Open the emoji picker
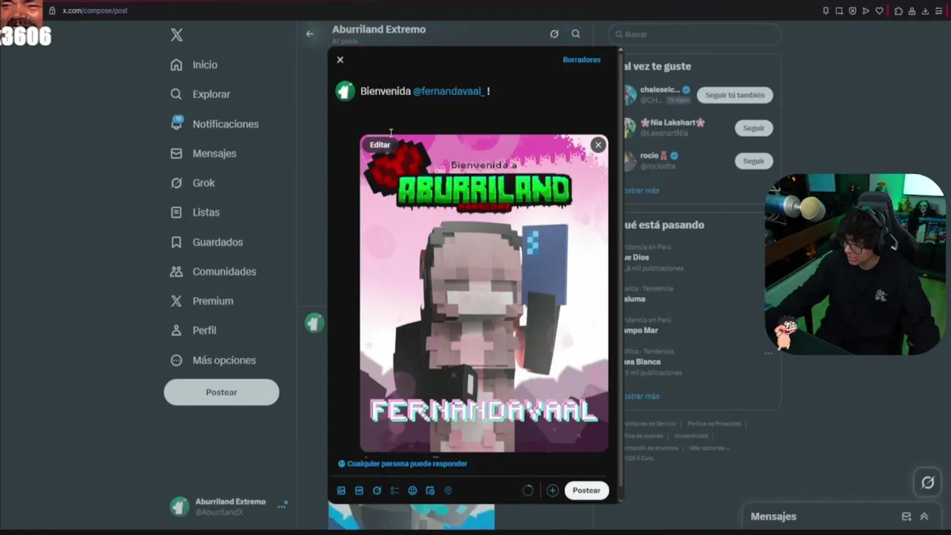The height and width of the screenshot is (535, 951). (412, 490)
